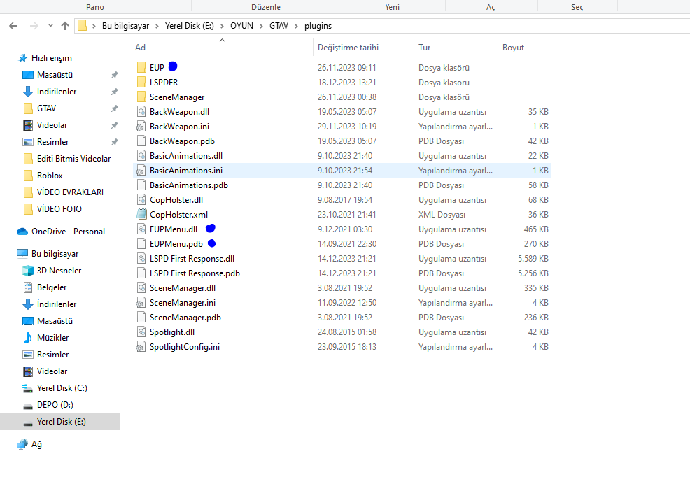Screen dimensions: 690x491
Task: Select 'OYUN' breadcrumb in address path
Action: click(x=241, y=26)
